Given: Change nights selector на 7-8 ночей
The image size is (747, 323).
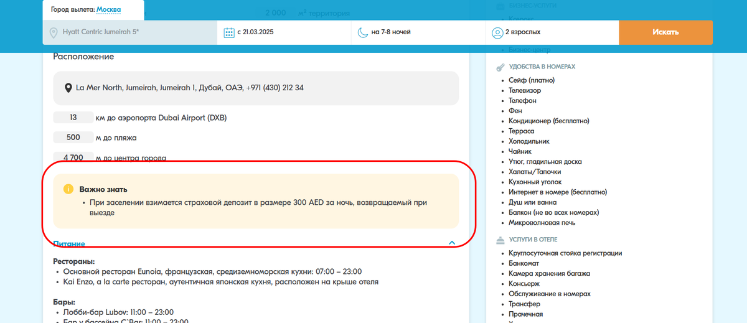Looking at the screenshot, I should coord(418,32).
